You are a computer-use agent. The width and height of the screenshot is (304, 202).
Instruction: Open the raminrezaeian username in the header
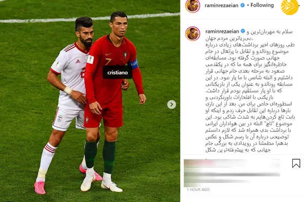pos(221,6)
